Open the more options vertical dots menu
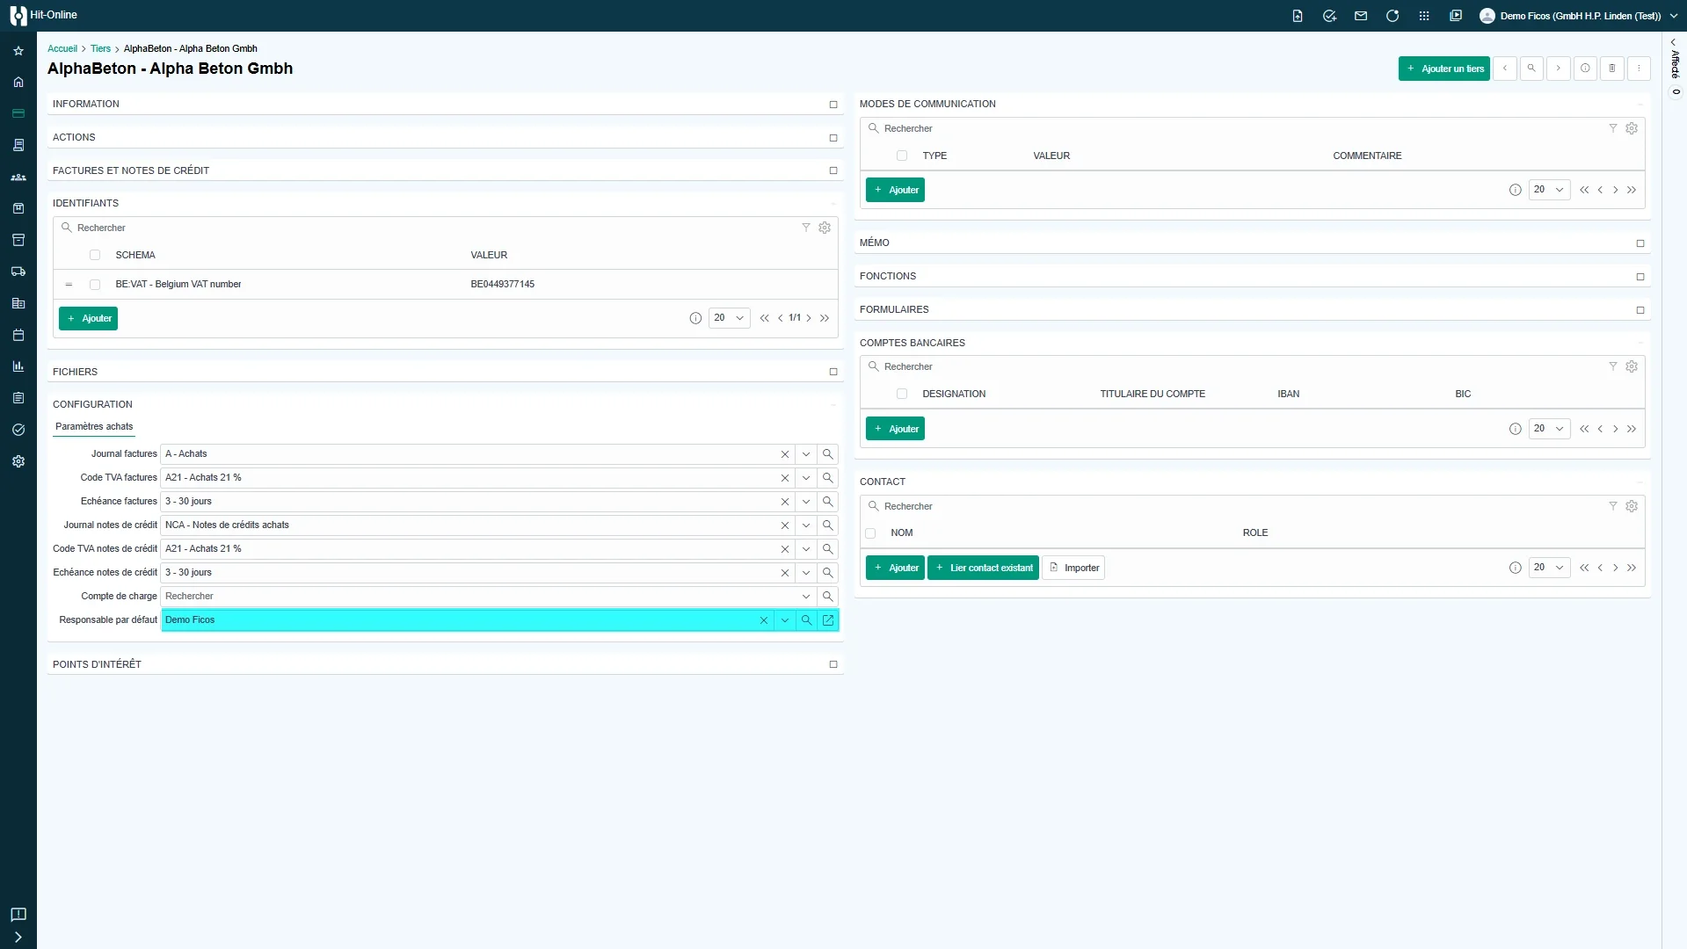 1639,69
